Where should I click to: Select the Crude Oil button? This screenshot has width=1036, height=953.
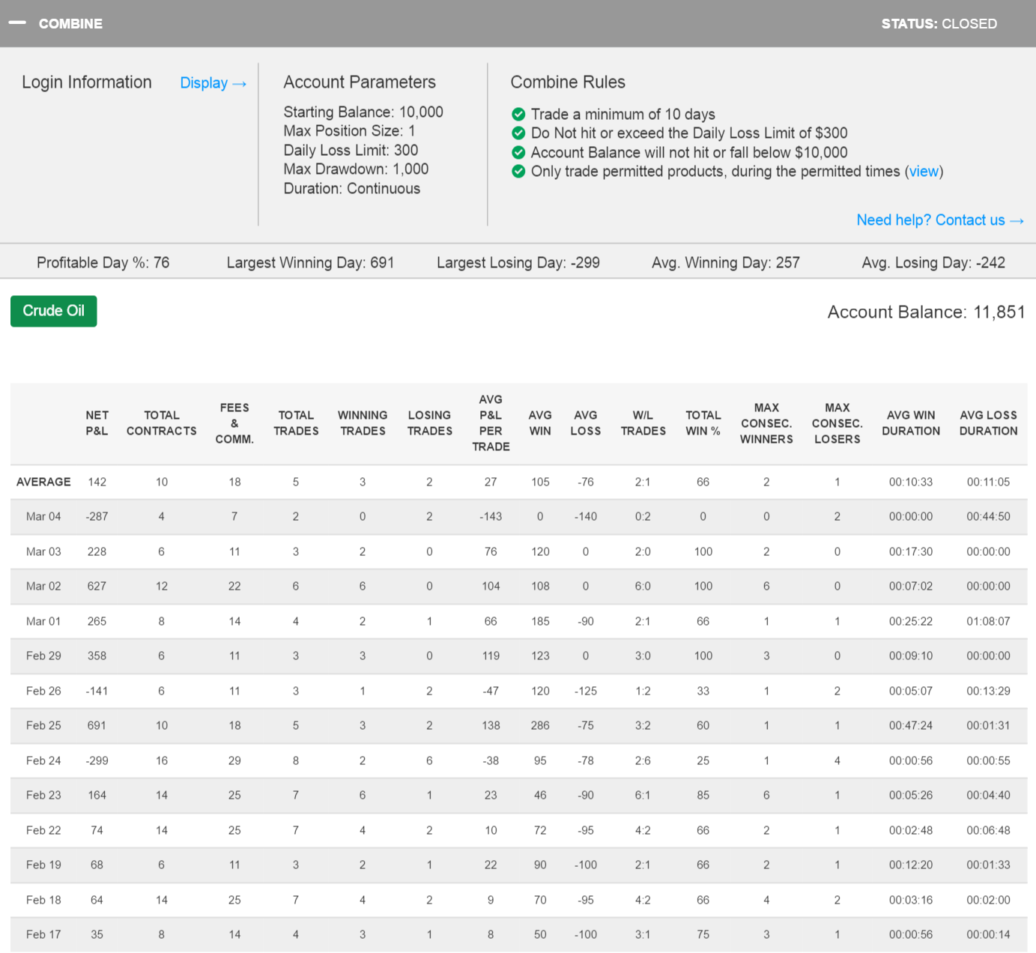coord(54,311)
